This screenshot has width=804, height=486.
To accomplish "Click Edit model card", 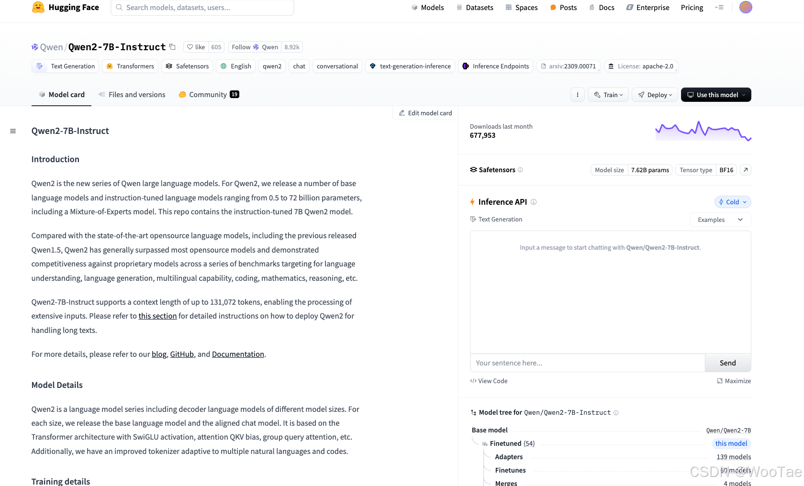I will pyautogui.click(x=425, y=113).
